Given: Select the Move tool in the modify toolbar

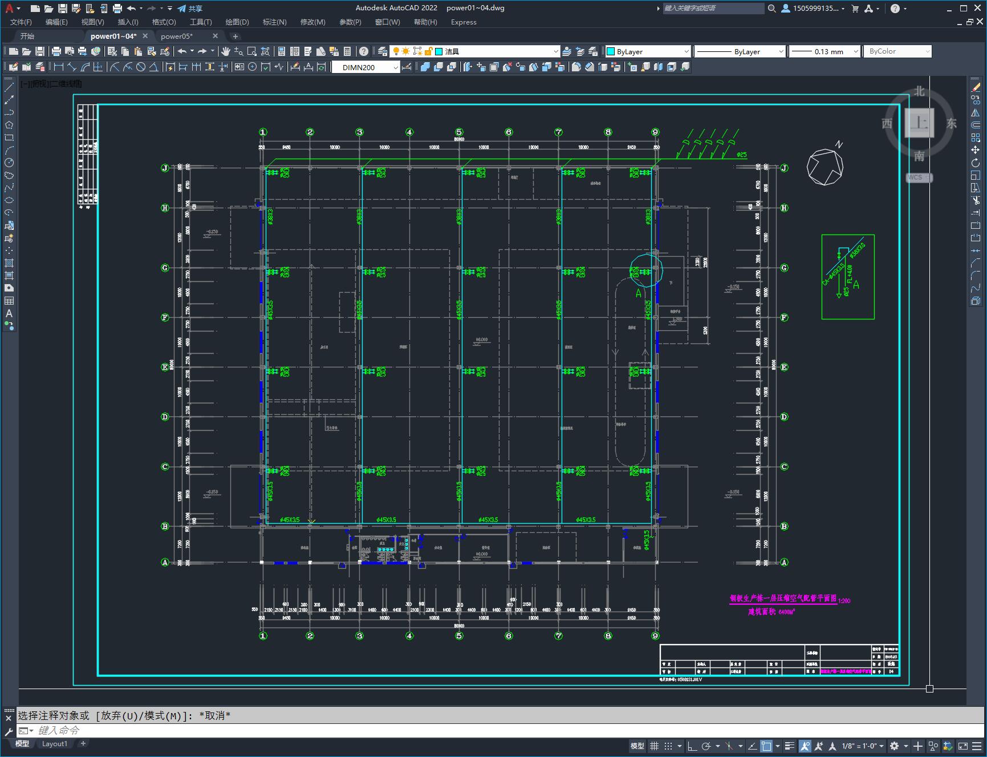Looking at the screenshot, I should coord(976,150).
